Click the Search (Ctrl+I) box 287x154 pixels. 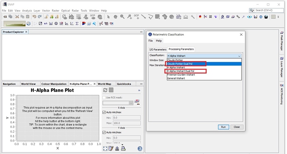(x=266, y=10)
